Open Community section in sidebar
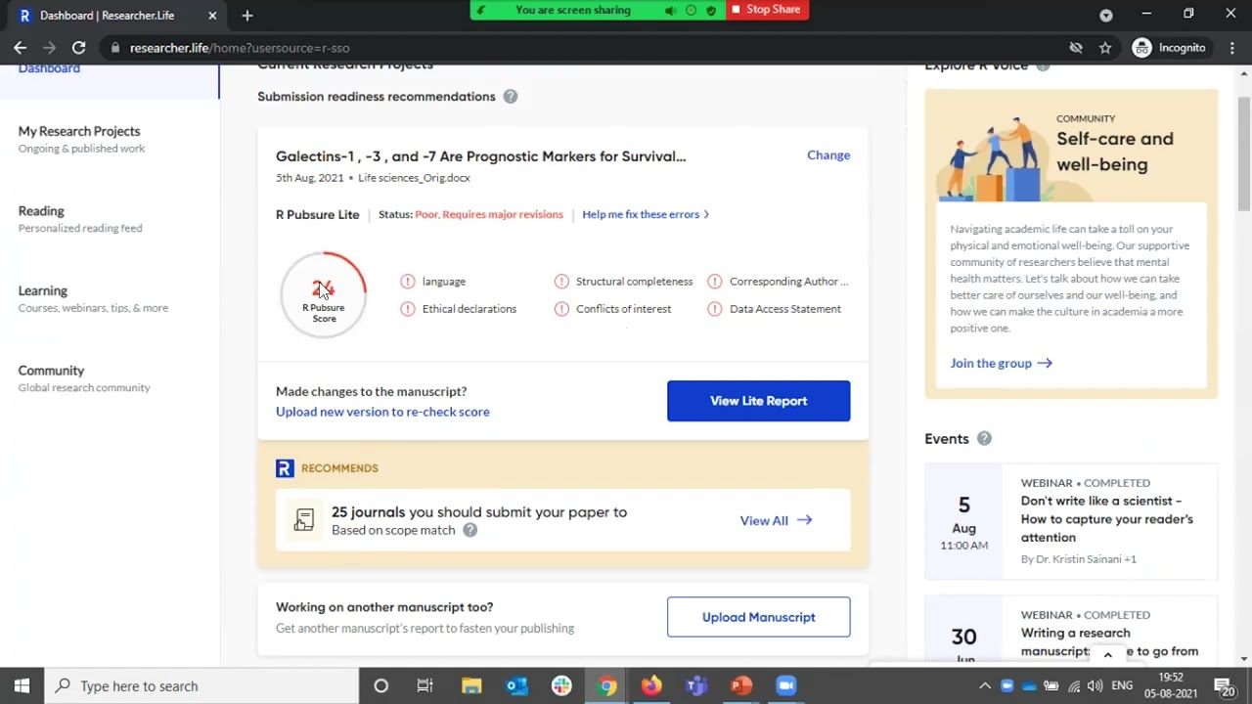 coord(84,378)
